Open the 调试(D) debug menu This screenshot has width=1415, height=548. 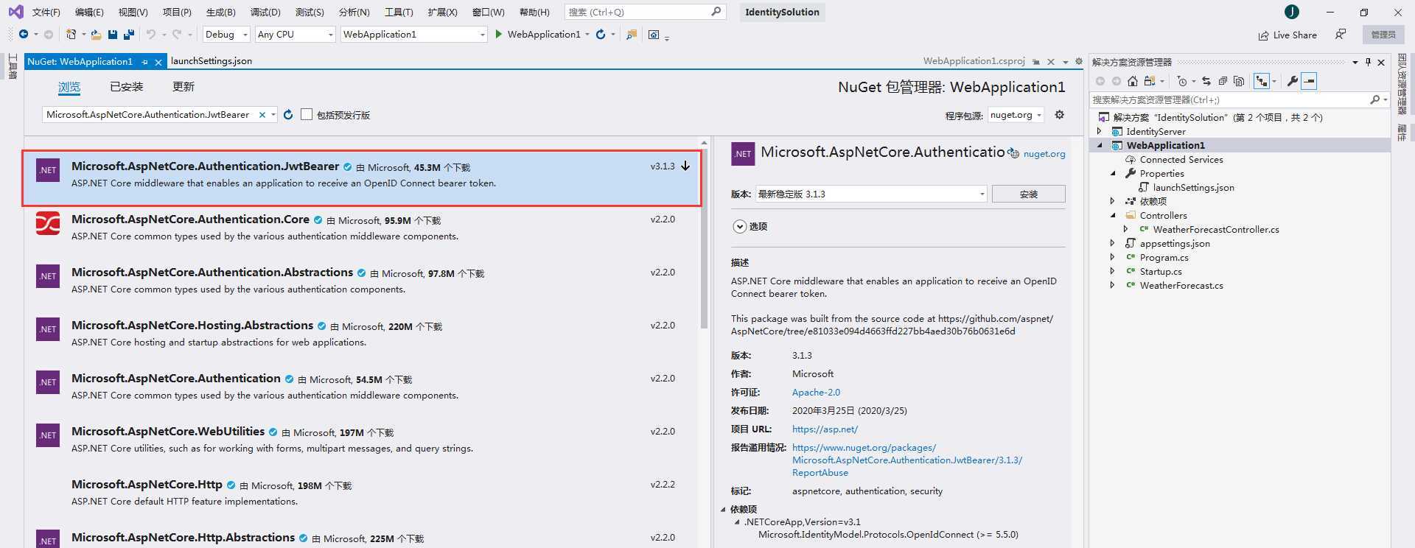pos(265,12)
